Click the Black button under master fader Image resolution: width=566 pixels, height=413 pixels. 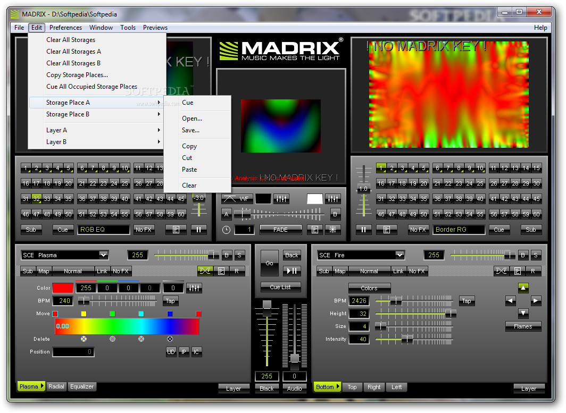pos(267,389)
